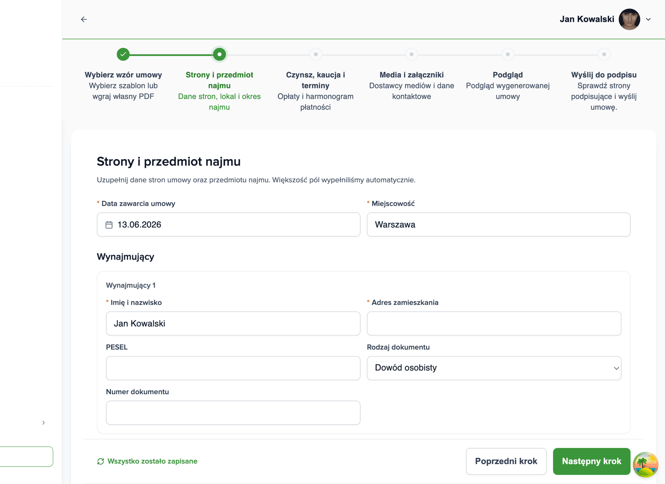Open Jan Kowalski profile avatar
Viewport: 665px width, 484px height.
click(x=629, y=19)
